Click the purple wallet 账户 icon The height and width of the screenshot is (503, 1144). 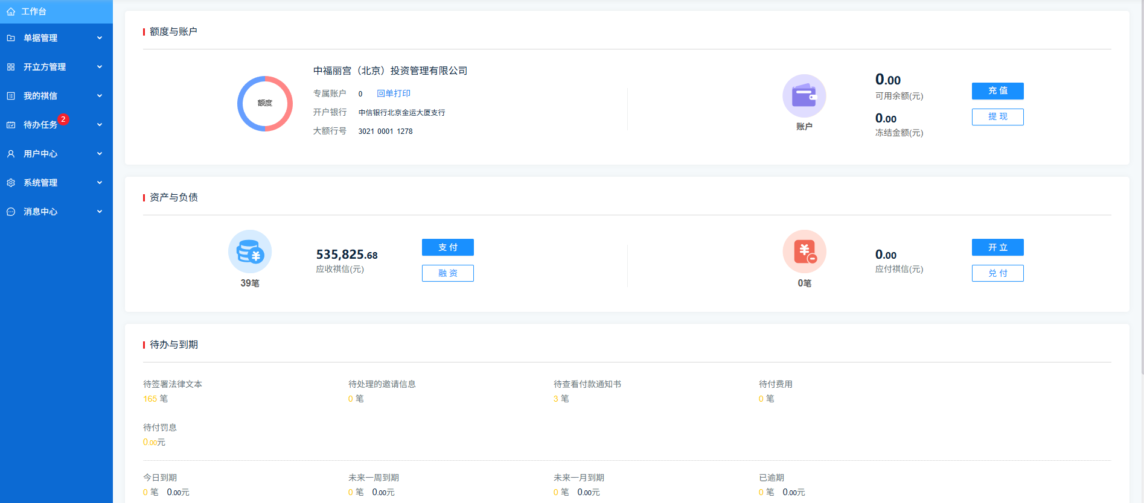pyautogui.click(x=804, y=96)
